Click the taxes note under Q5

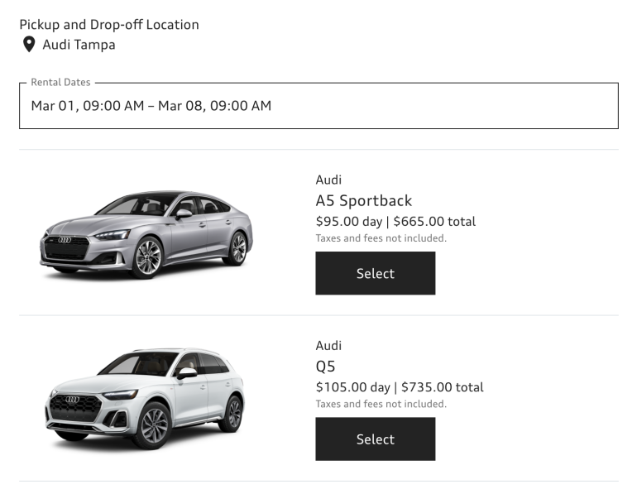(x=381, y=404)
